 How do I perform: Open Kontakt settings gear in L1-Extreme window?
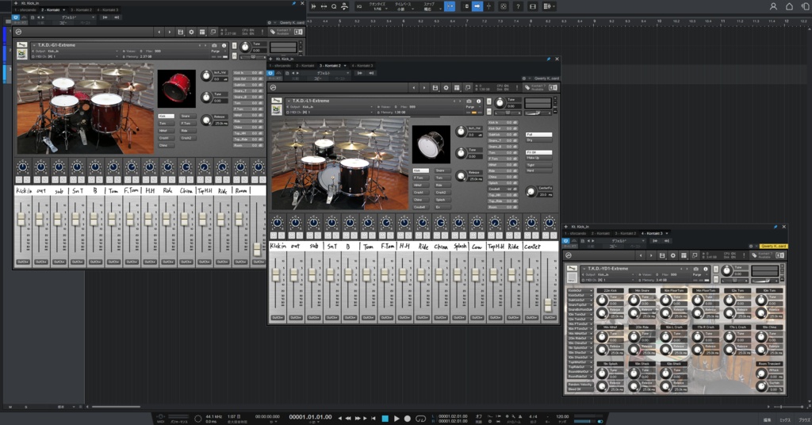tap(446, 88)
